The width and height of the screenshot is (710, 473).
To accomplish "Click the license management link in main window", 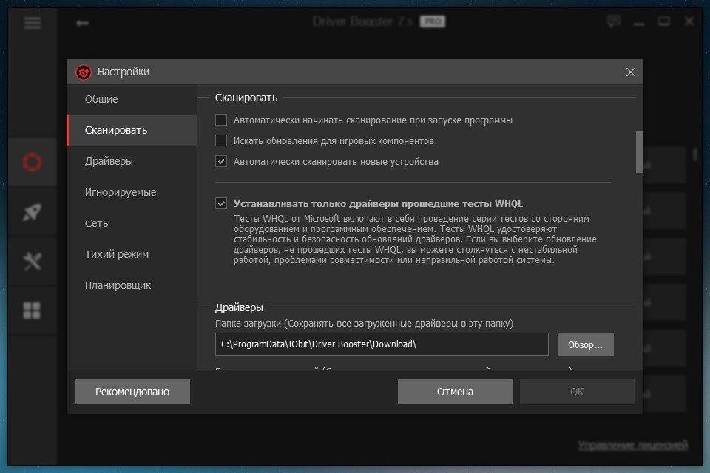I will point(632,446).
